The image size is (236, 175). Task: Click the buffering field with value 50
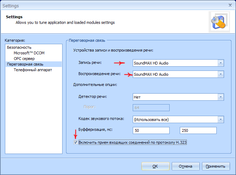point(151,130)
